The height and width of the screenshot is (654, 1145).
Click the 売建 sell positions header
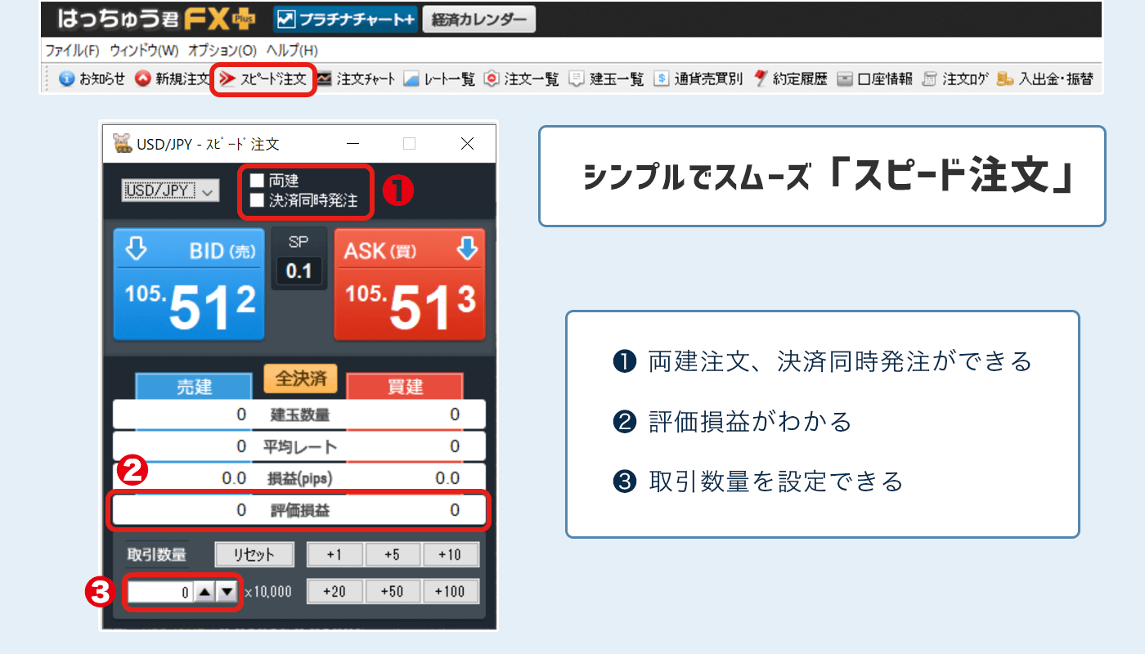[x=194, y=387]
